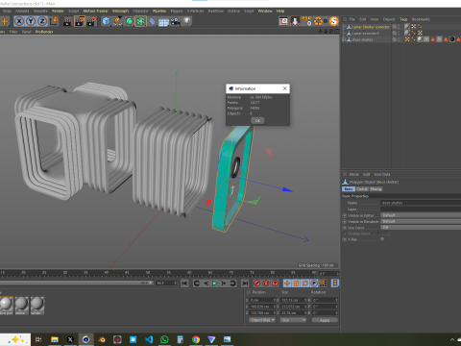Open the Size mode dropdown
Screen dimensions: 461x346
point(293,320)
